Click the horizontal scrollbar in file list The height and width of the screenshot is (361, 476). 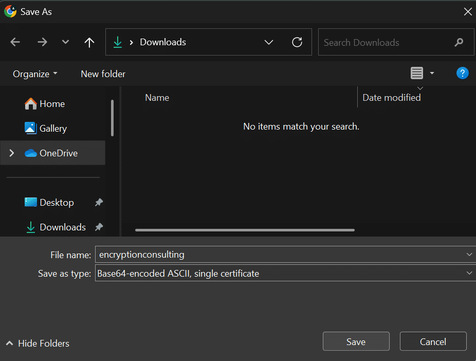click(245, 230)
